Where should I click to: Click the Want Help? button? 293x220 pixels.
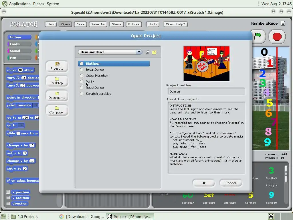pyautogui.click(x=175, y=24)
